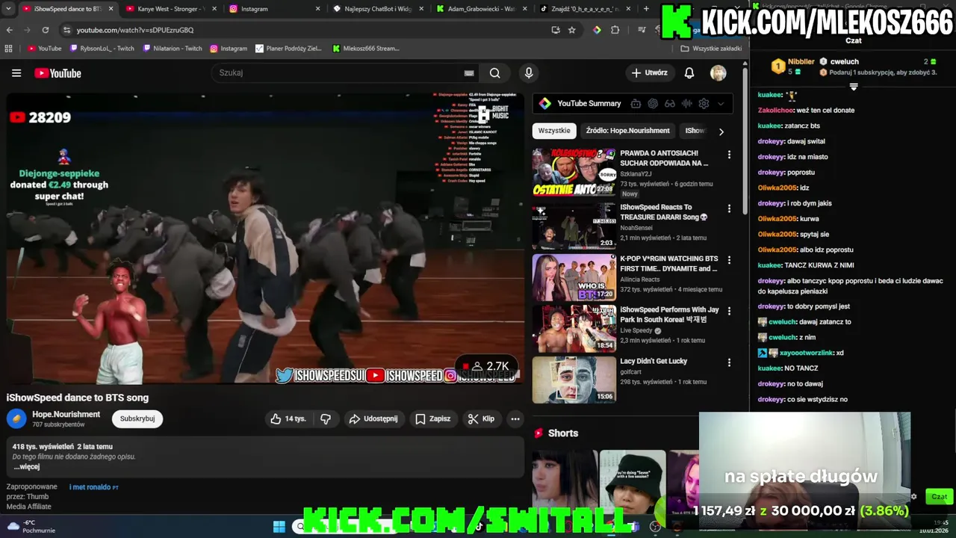Open the account avatar menu

[718, 72]
